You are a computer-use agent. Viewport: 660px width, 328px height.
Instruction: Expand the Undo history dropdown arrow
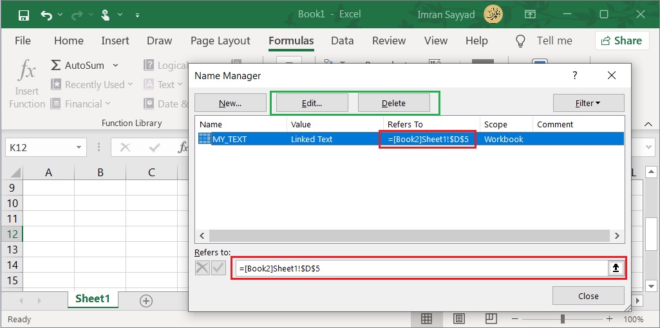60,15
